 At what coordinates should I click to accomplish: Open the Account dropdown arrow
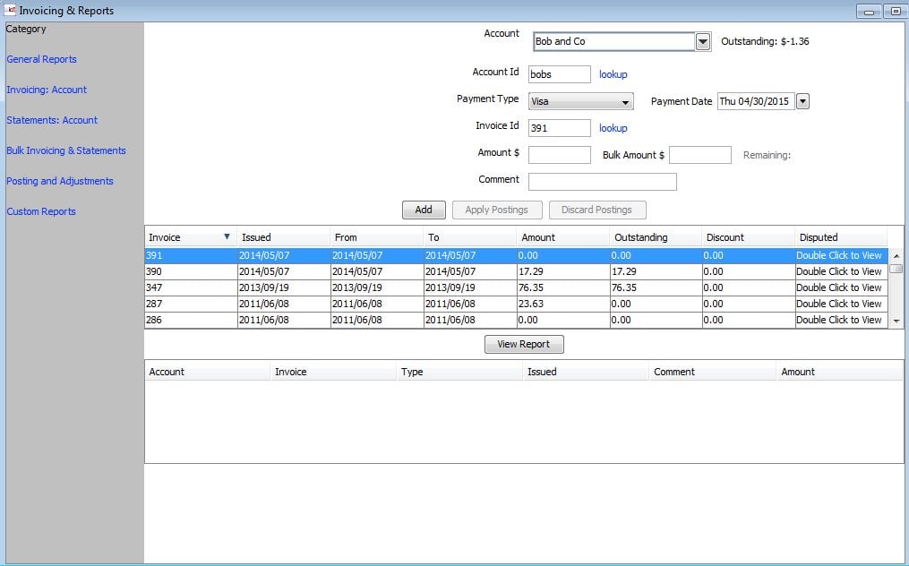pos(703,42)
